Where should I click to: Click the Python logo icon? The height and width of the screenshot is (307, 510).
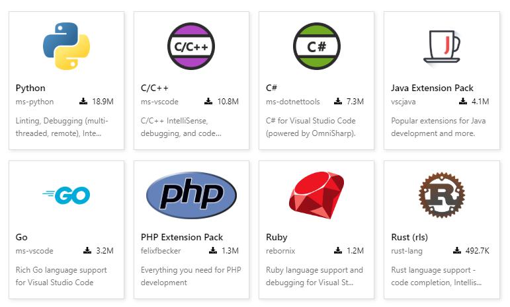tap(65, 46)
